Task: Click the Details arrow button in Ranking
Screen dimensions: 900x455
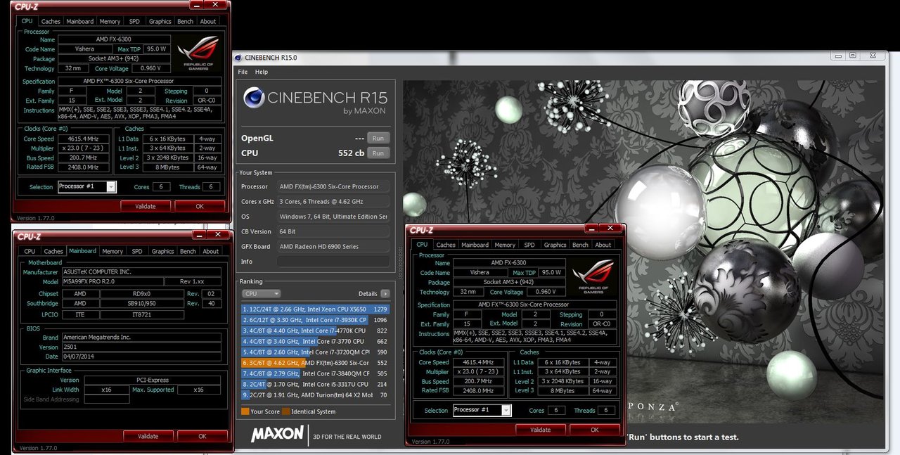Action: (x=385, y=293)
